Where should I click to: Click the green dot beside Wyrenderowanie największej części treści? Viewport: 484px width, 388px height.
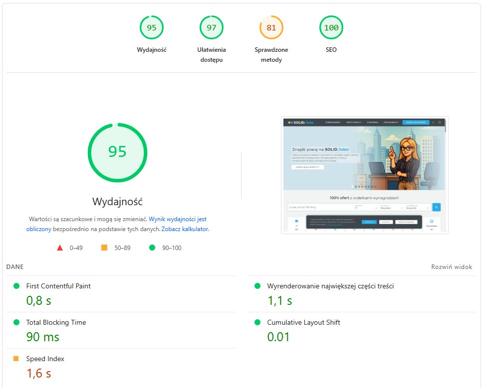coord(257,286)
